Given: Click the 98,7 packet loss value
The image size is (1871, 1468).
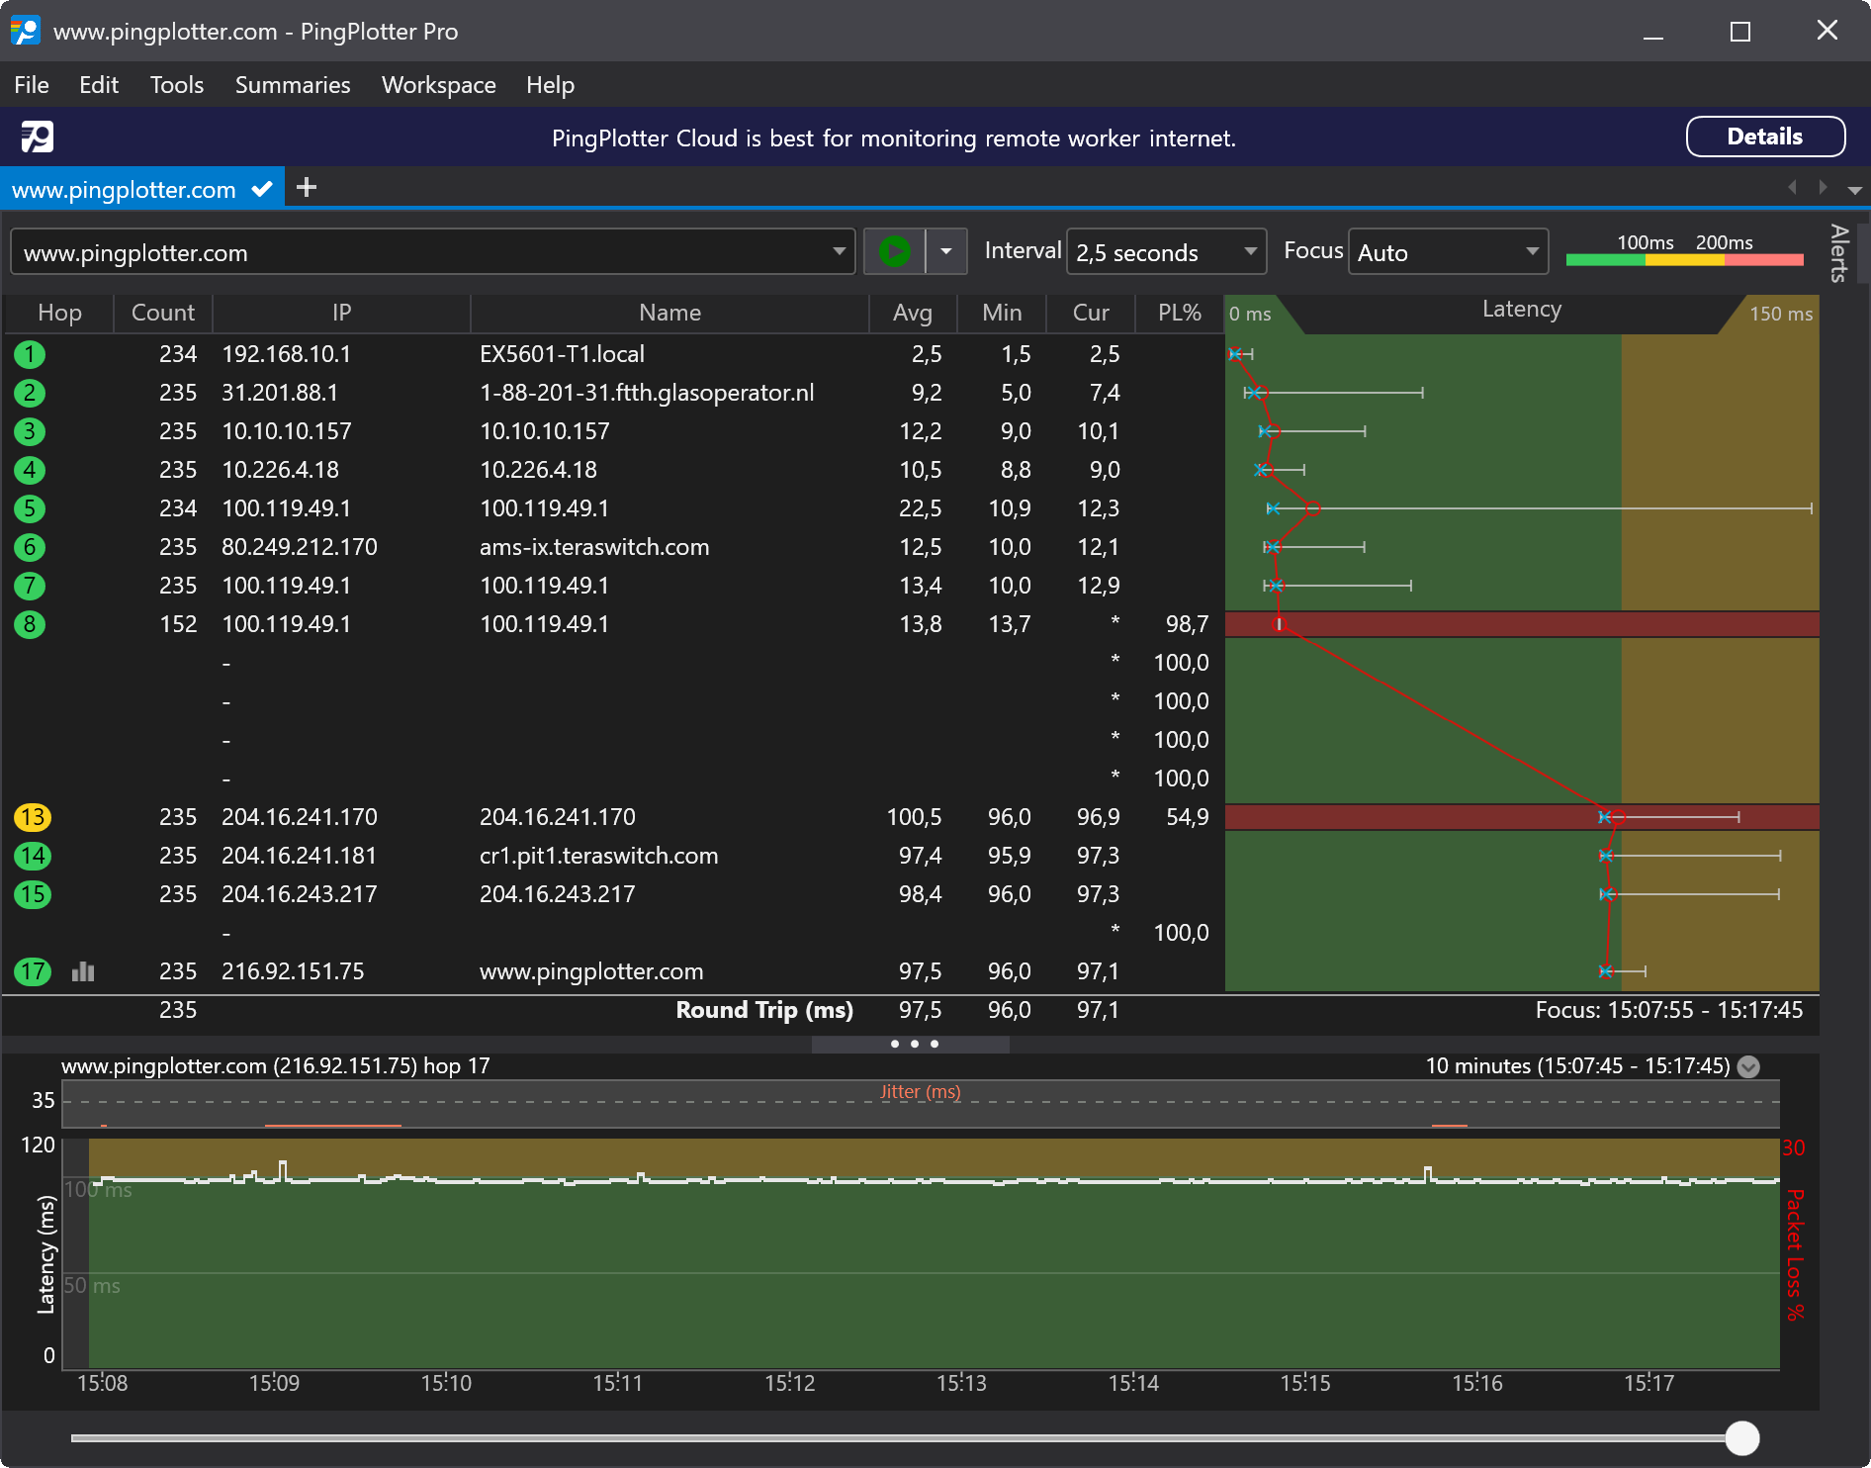Looking at the screenshot, I should click(1187, 624).
